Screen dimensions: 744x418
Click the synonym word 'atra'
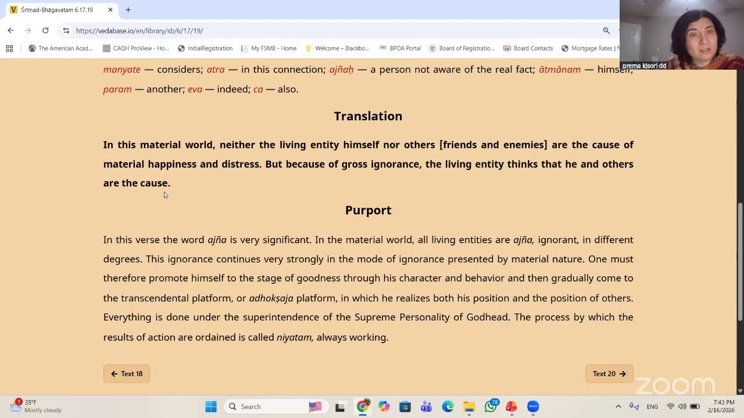(216, 70)
